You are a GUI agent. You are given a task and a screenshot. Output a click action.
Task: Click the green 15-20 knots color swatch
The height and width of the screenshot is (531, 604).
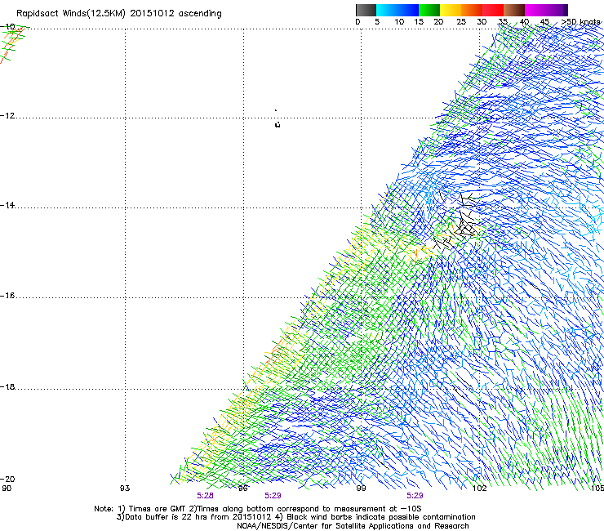tap(429, 10)
